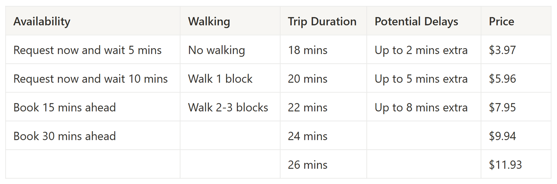Click the "Up to 2 mins extra" cell
The image size is (557, 184).
tap(421, 50)
